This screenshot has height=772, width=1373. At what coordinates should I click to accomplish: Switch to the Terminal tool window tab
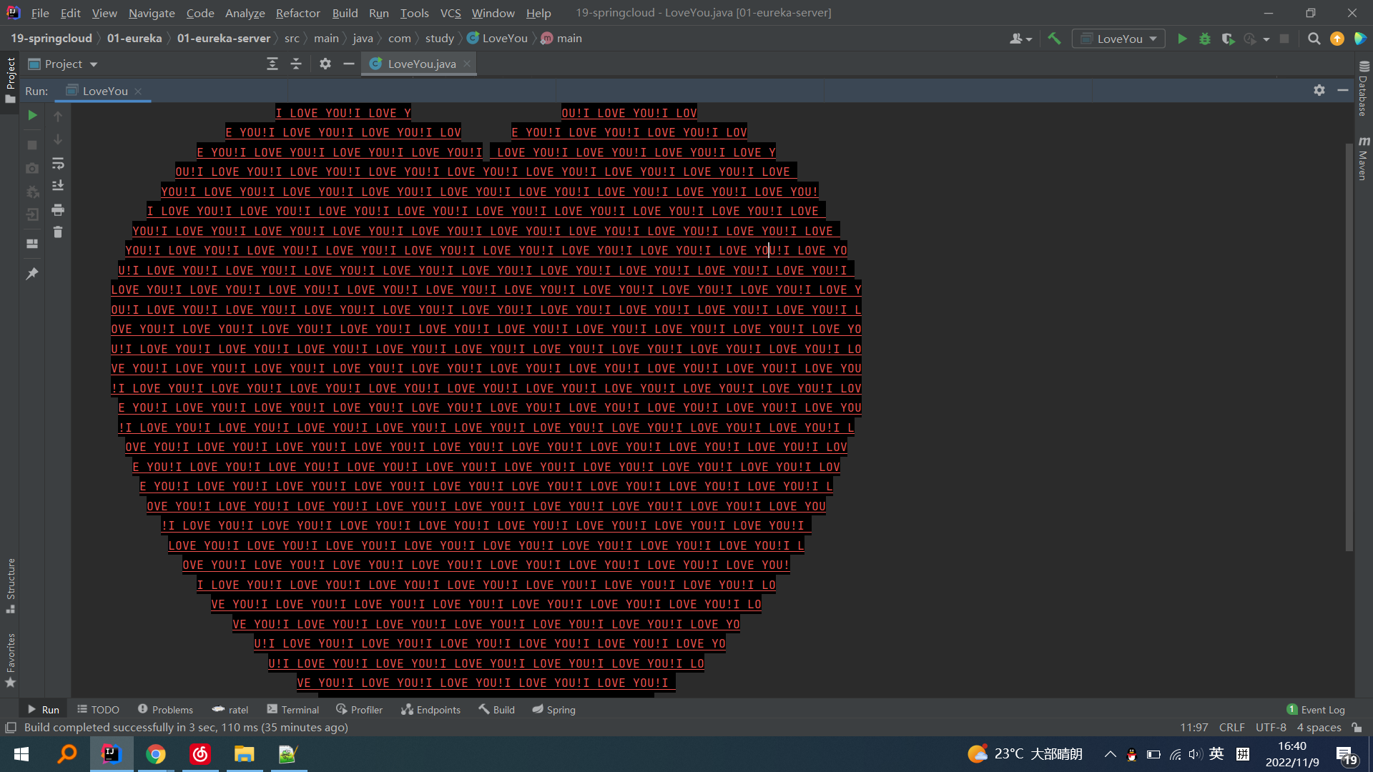coord(292,710)
